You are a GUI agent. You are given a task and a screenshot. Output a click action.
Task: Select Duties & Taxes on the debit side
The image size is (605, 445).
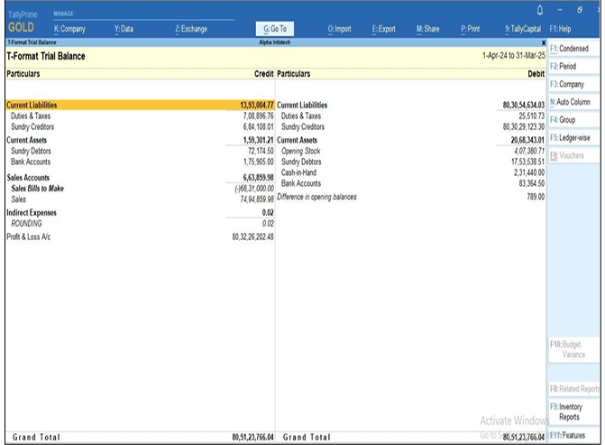click(x=410, y=116)
